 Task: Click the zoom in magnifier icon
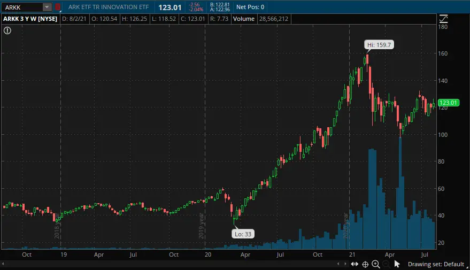pos(375,264)
